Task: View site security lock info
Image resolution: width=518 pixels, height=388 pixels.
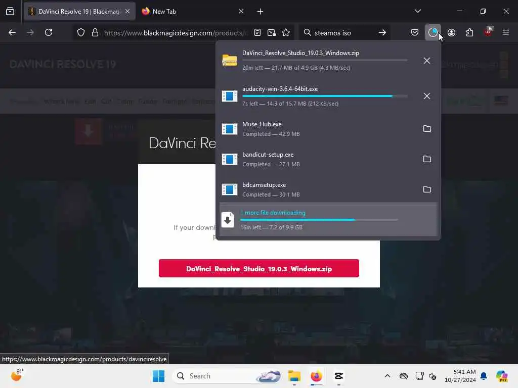Action: click(95, 33)
